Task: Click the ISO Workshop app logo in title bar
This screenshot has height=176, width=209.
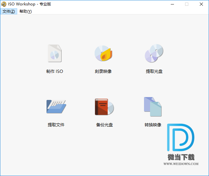Action: click(x=4, y=4)
